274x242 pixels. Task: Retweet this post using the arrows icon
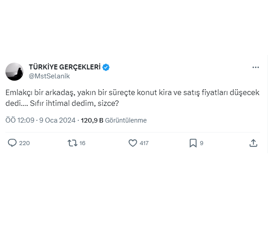pyautogui.click(x=72, y=143)
